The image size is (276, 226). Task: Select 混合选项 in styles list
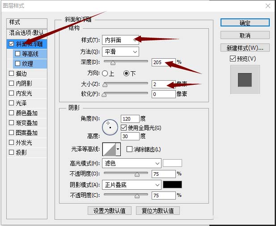[27, 33]
